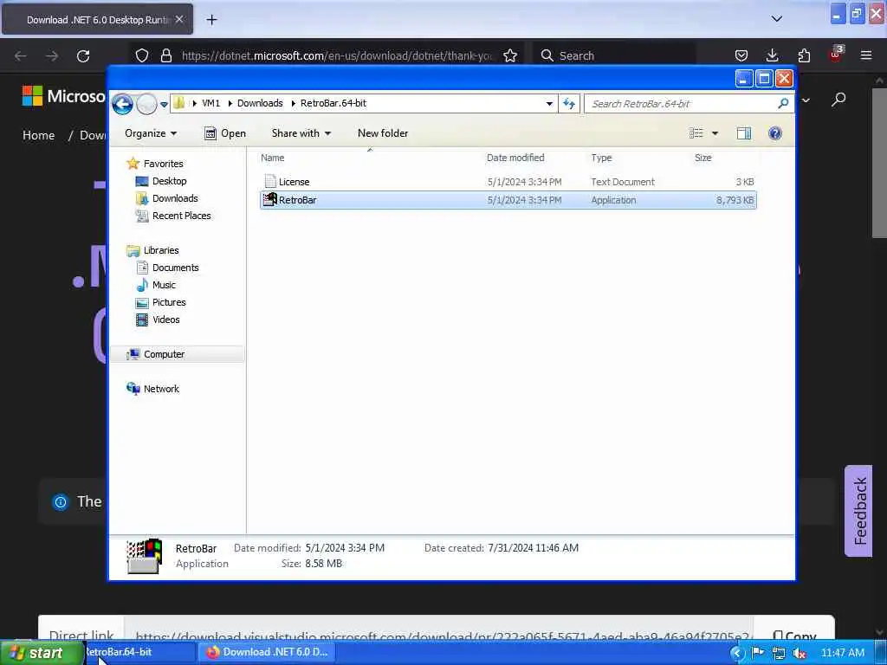Create a New folder
This screenshot has width=887, height=665.
(x=382, y=133)
